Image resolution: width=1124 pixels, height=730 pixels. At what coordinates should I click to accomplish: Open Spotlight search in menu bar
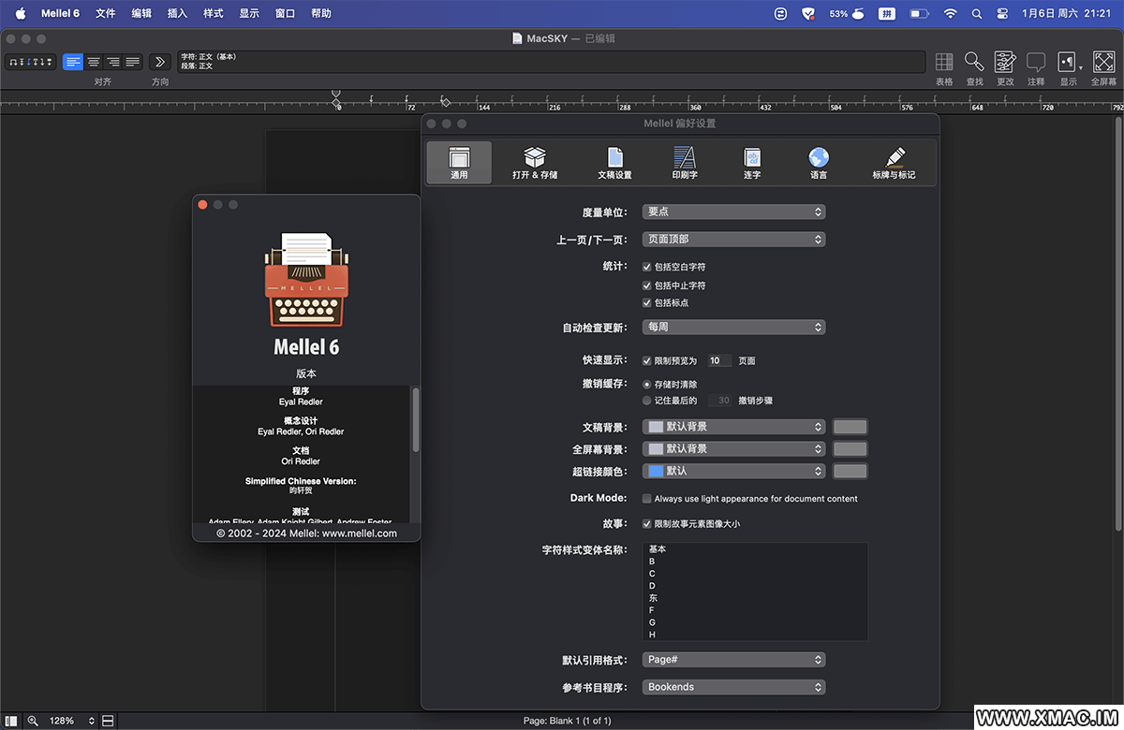pyautogui.click(x=977, y=13)
